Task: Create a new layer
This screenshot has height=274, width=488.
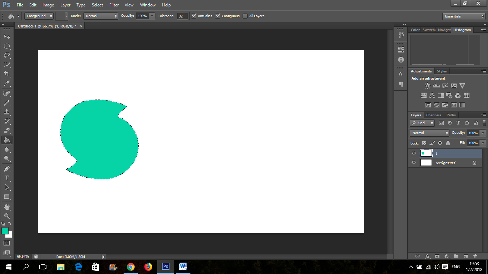Action: pyautogui.click(x=465, y=256)
